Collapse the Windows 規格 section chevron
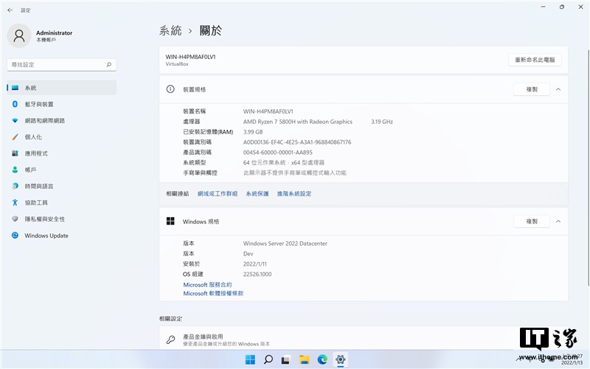590x369 pixels. click(x=558, y=221)
